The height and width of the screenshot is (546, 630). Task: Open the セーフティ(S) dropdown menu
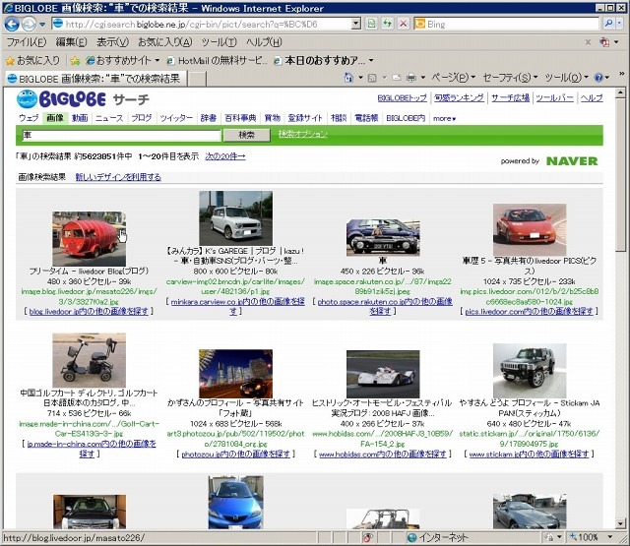pyautogui.click(x=510, y=78)
